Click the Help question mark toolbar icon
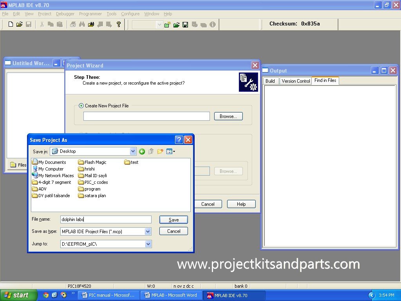 click(119, 24)
